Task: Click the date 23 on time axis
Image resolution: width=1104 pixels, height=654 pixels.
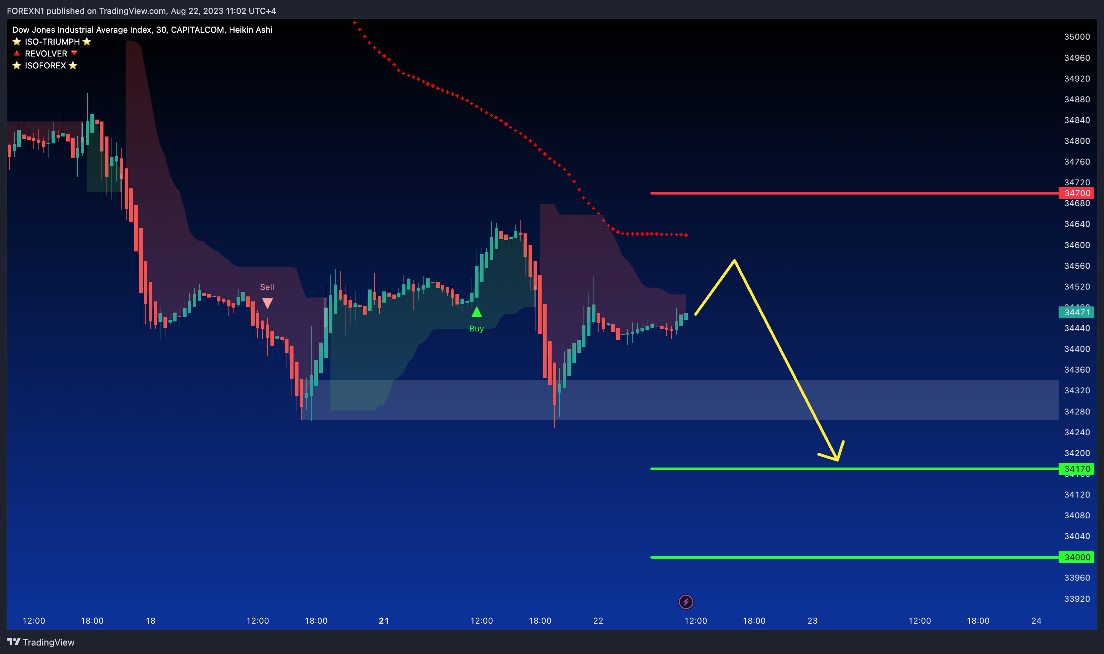Action: (812, 621)
